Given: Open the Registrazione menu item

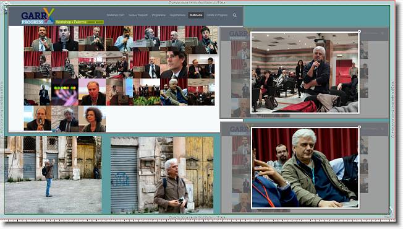Looking at the screenshot, I should click(x=177, y=15).
